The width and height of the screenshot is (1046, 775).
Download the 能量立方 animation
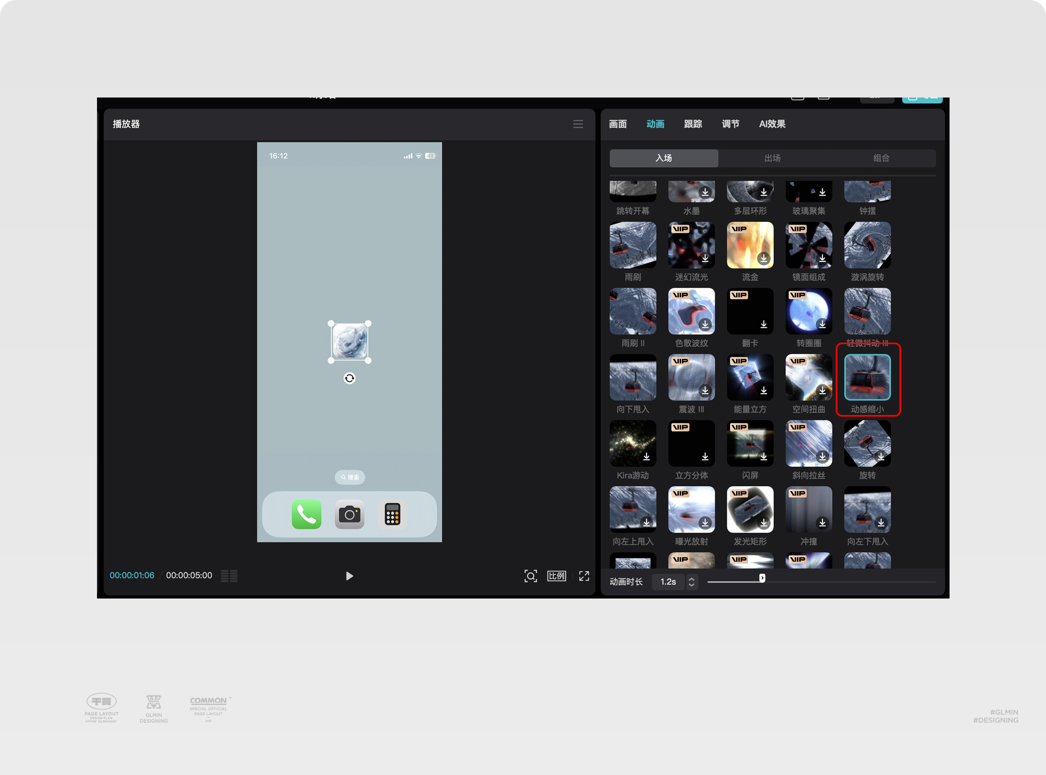(764, 390)
